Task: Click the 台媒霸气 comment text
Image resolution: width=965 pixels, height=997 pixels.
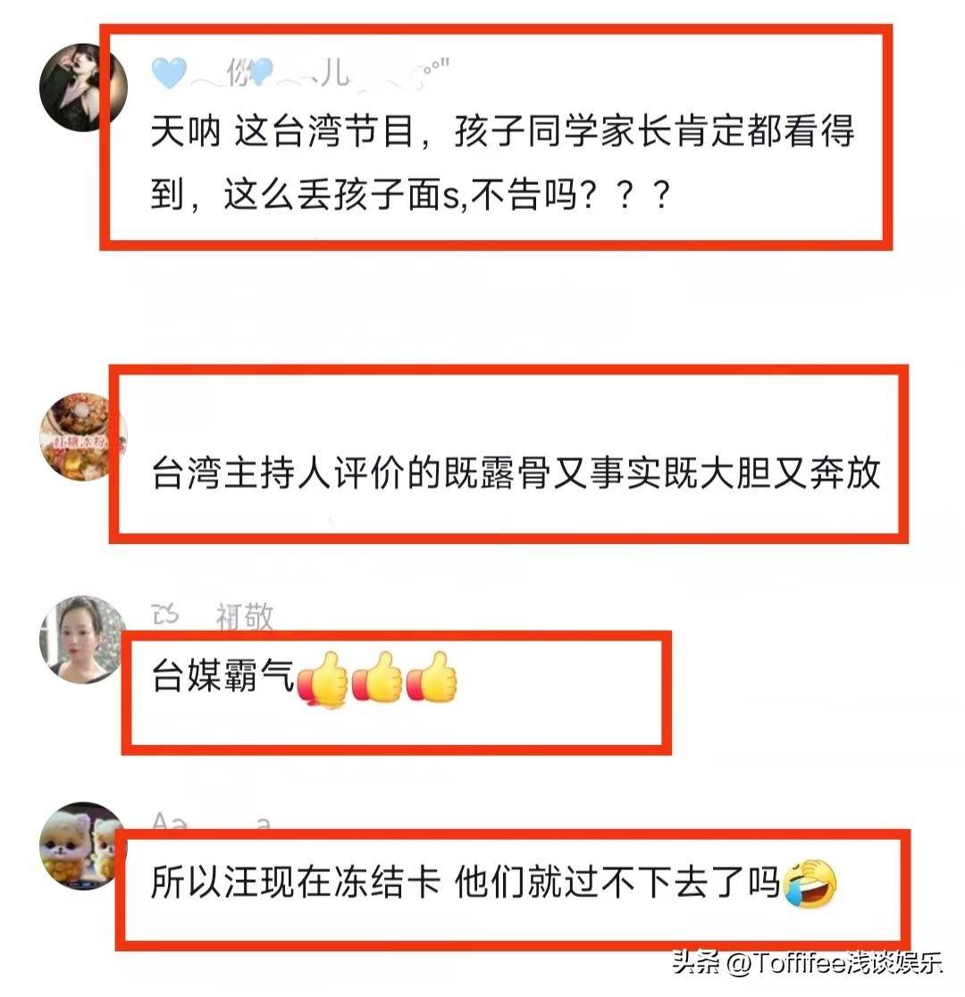Action: [x=222, y=675]
